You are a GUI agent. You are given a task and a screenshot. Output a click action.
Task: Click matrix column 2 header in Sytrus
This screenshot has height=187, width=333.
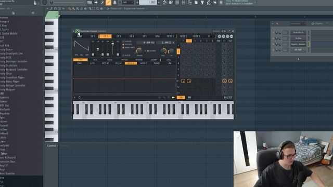[x=189, y=41]
